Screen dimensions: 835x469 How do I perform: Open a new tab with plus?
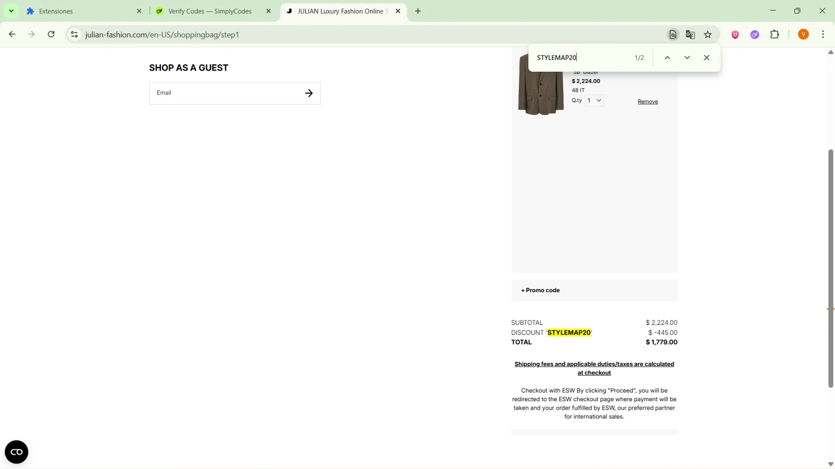tap(418, 11)
